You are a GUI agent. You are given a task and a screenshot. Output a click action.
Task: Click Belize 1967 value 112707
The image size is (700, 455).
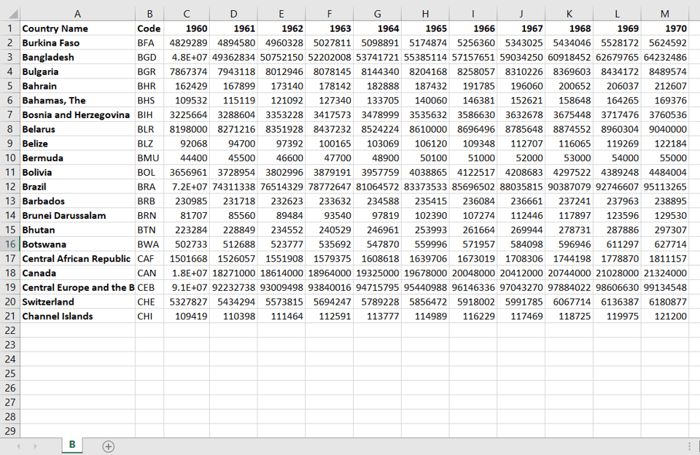click(x=521, y=144)
